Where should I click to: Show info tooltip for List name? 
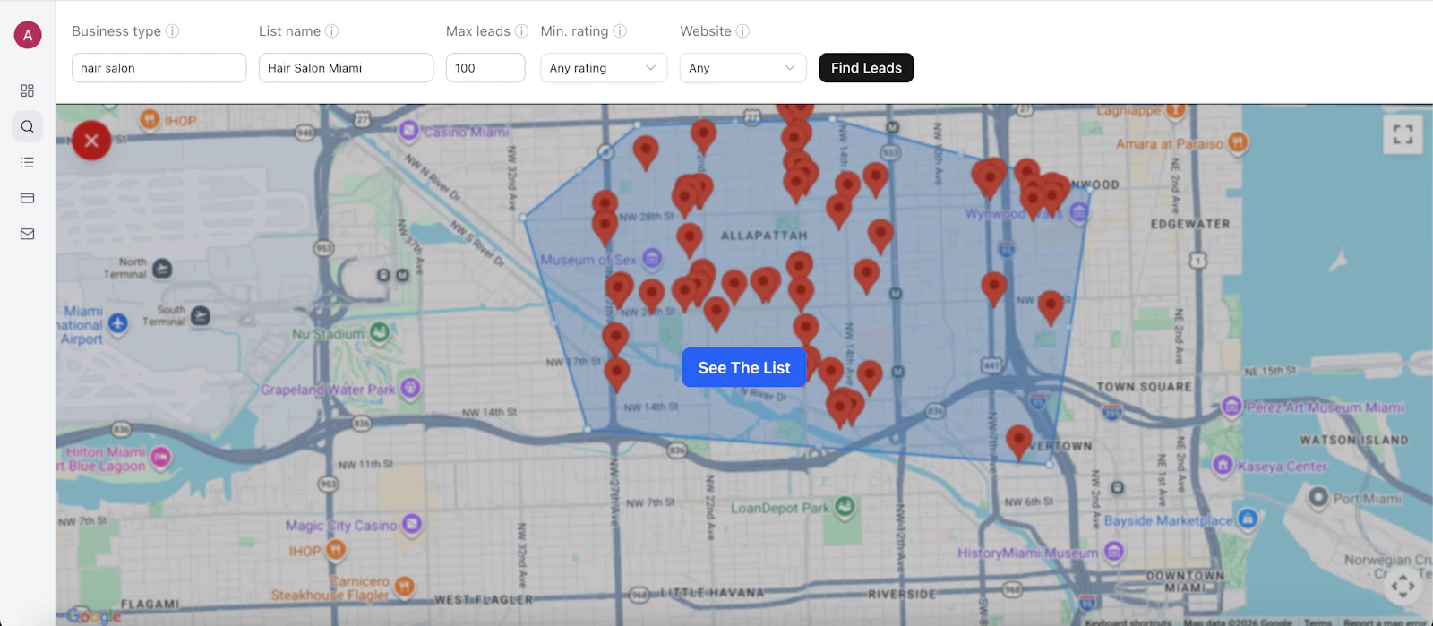click(x=332, y=31)
